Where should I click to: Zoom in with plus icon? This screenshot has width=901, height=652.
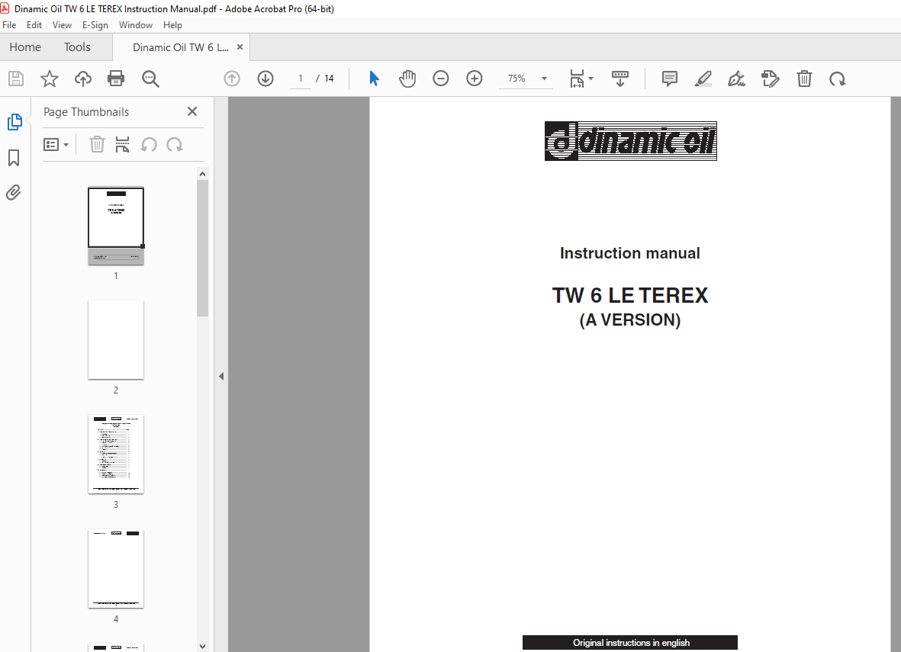coord(474,79)
